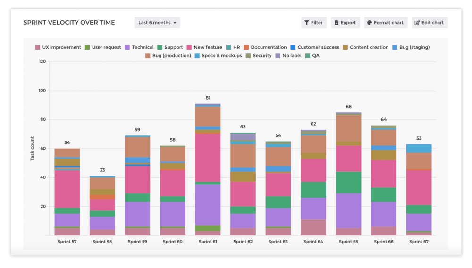Open the Last 6 months dropdown
Screen dimensions: 472x268
(157, 23)
